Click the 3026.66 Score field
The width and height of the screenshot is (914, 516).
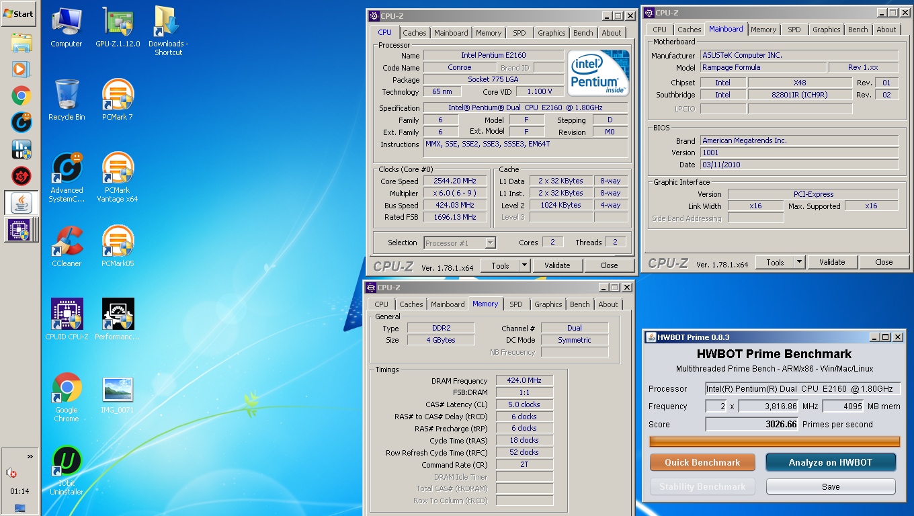click(x=752, y=424)
